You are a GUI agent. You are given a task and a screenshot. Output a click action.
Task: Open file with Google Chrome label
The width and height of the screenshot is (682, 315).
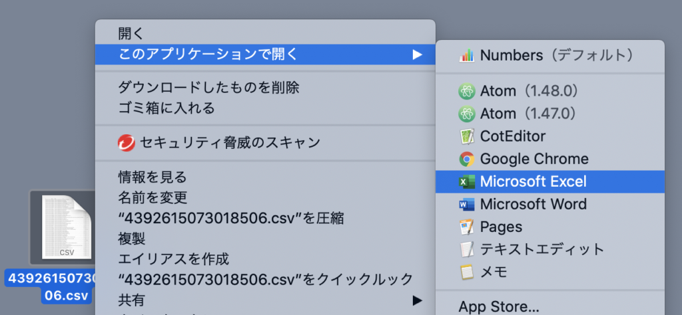click(x=534, y=159)
